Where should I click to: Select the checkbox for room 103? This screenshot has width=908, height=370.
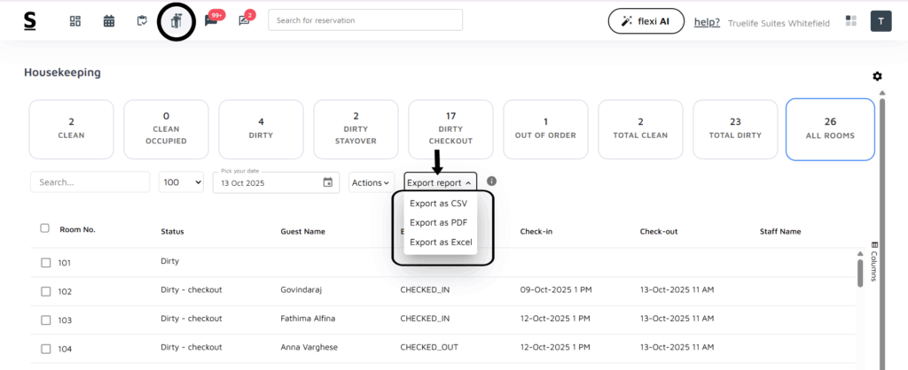46,320
